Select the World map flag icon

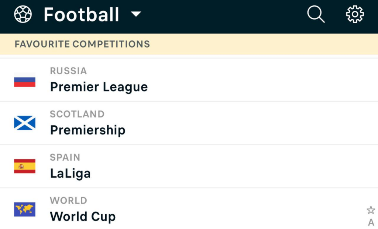(x=25, y=209)
